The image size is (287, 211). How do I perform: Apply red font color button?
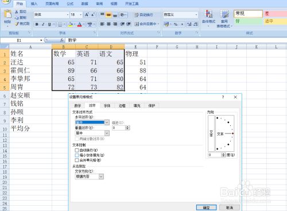pos(79,24)
